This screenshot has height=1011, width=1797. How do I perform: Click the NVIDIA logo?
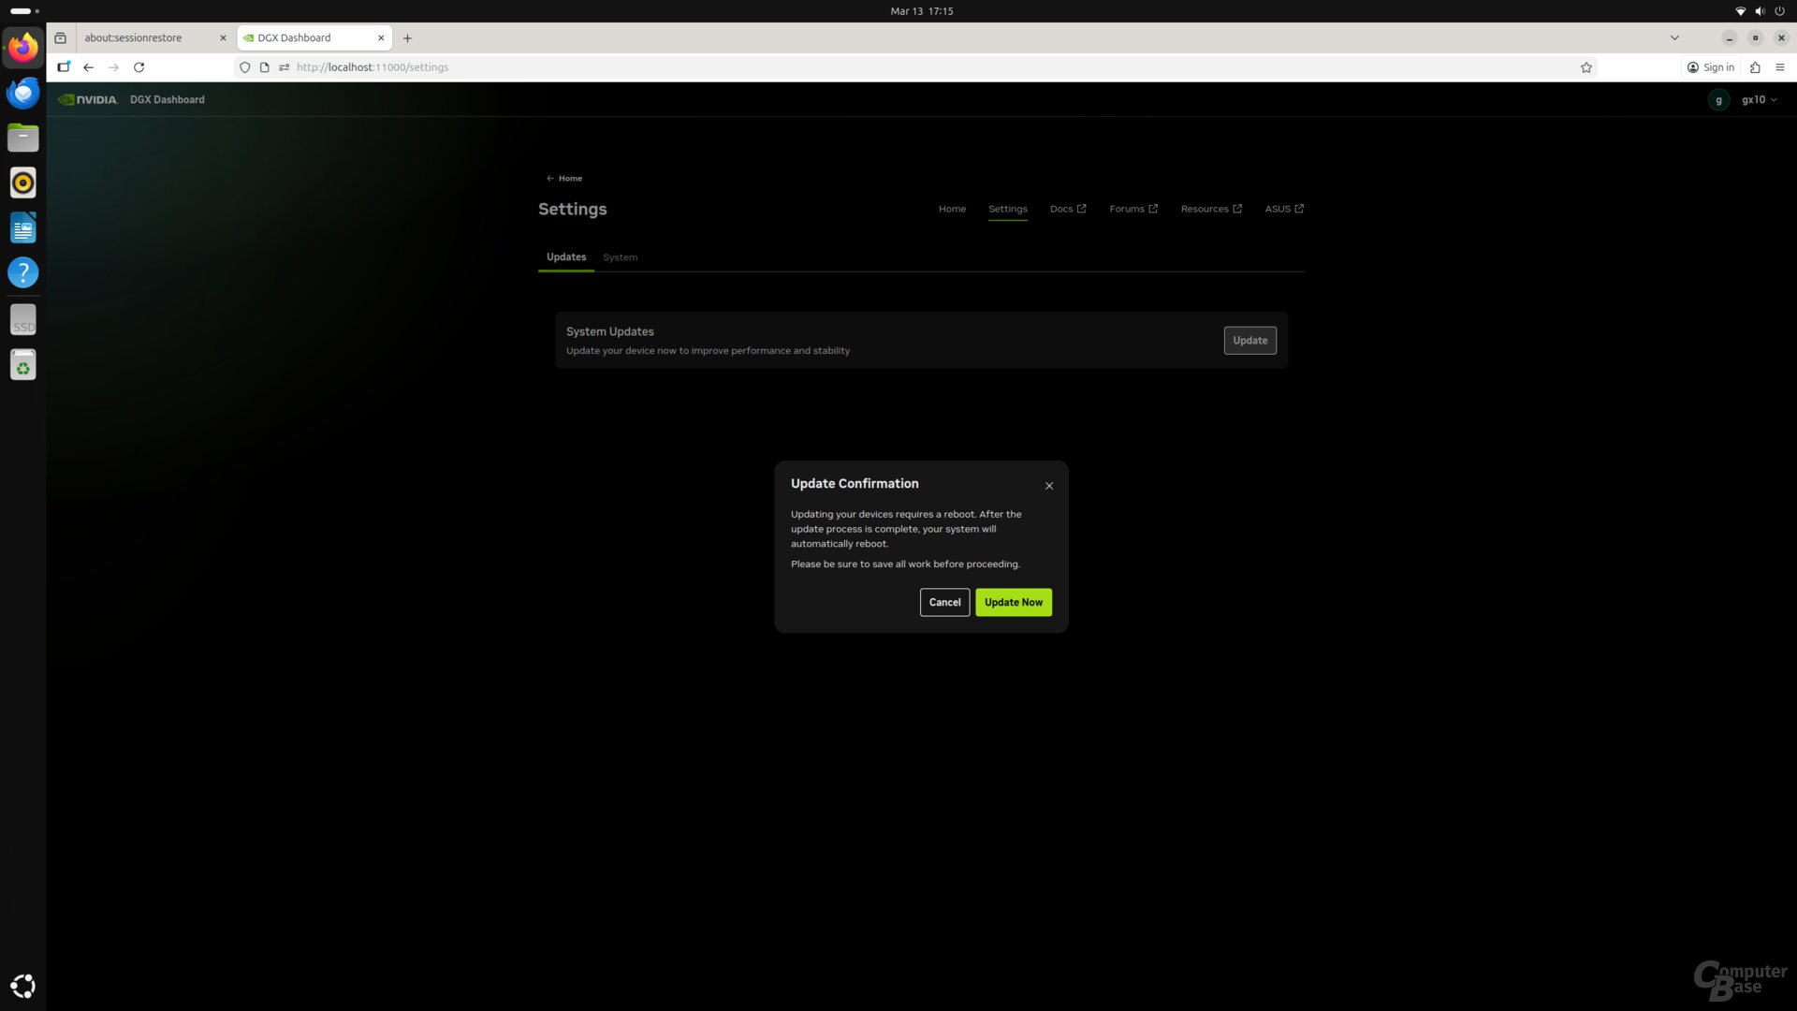(88, 99)
